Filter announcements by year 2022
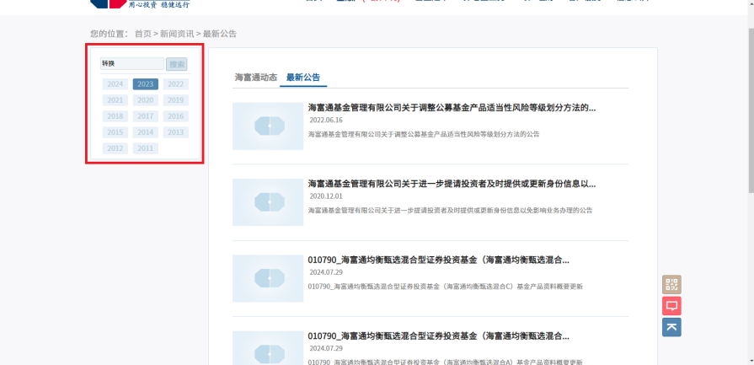The width and height of the screenshot is (754, 365). tap(175, 84)
